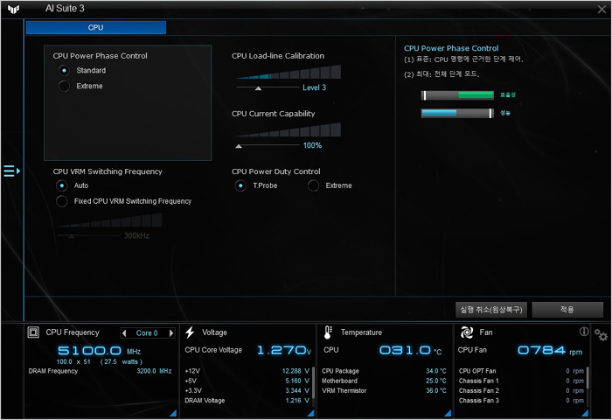Click the Motherboard temperature row

(384, 381)
